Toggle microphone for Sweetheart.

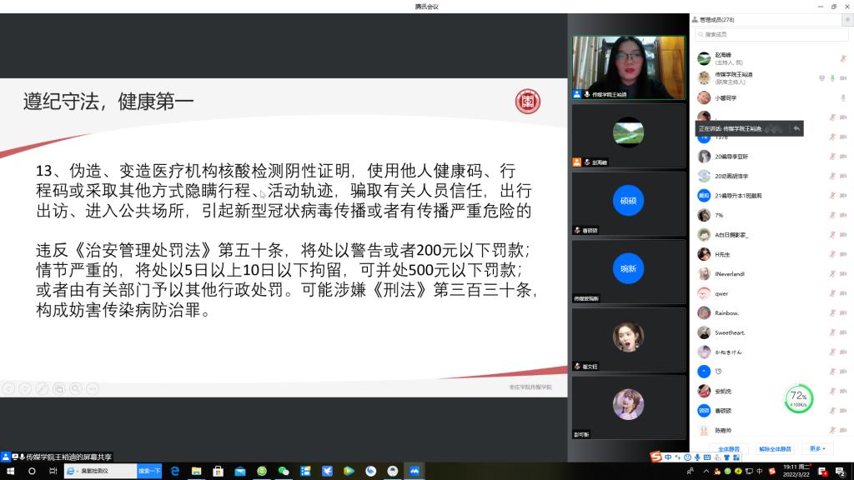(832, 332)
